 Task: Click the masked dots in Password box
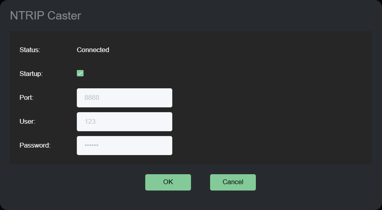click(x=92, y=146)
